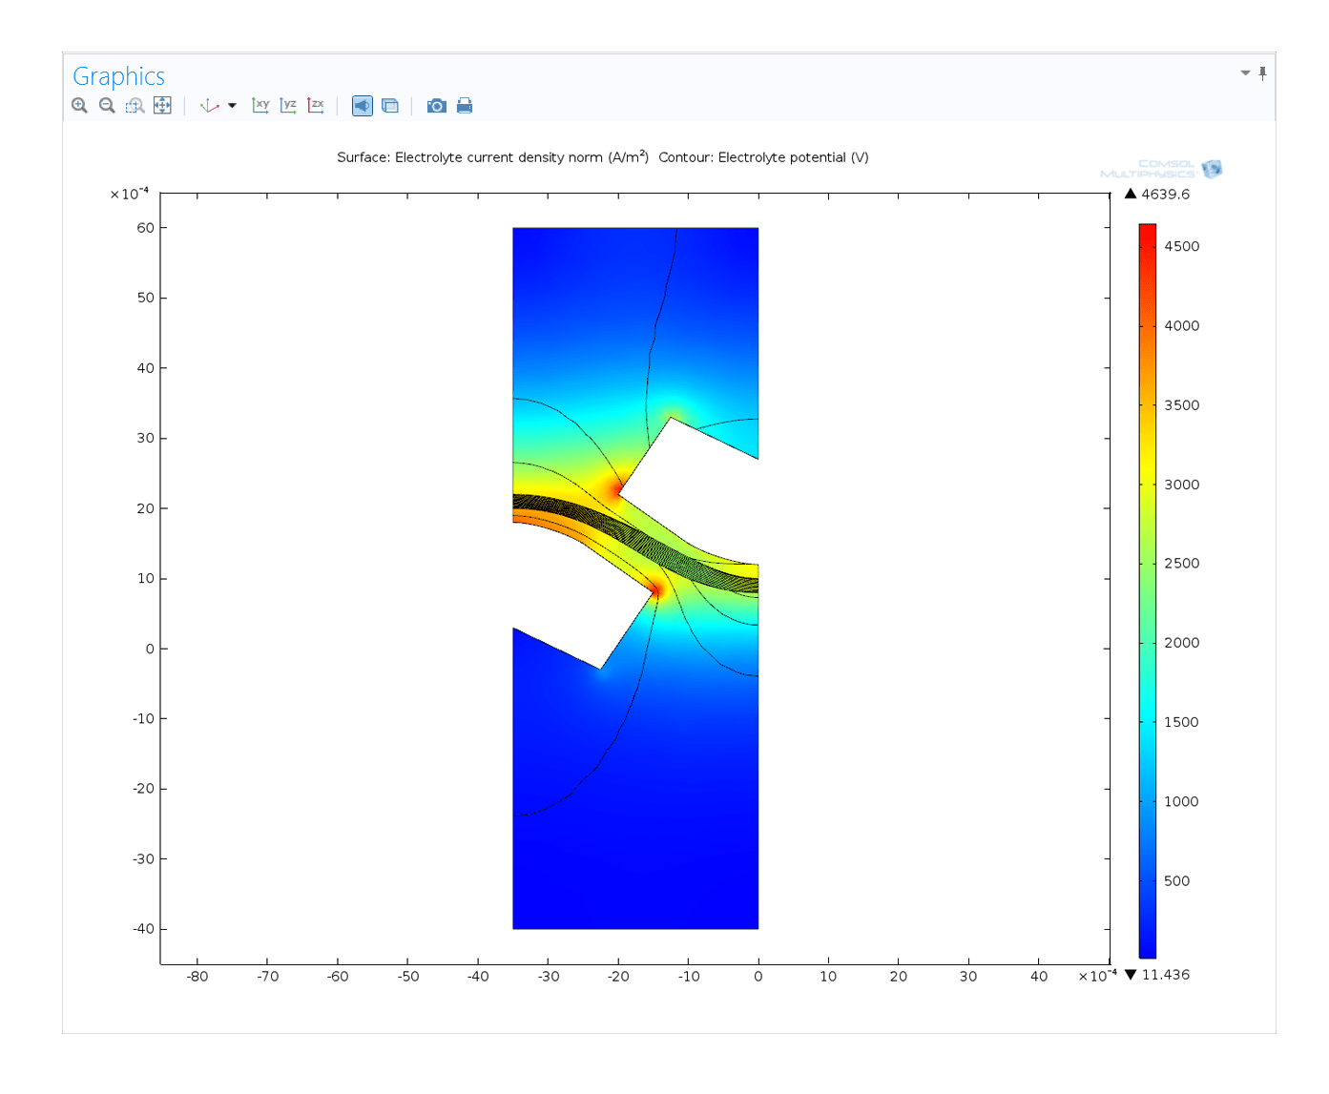The width and height of the screenshot is (1329, 1094).
Task: Expand the Graphics window options menu
Action: (1245, 72)
